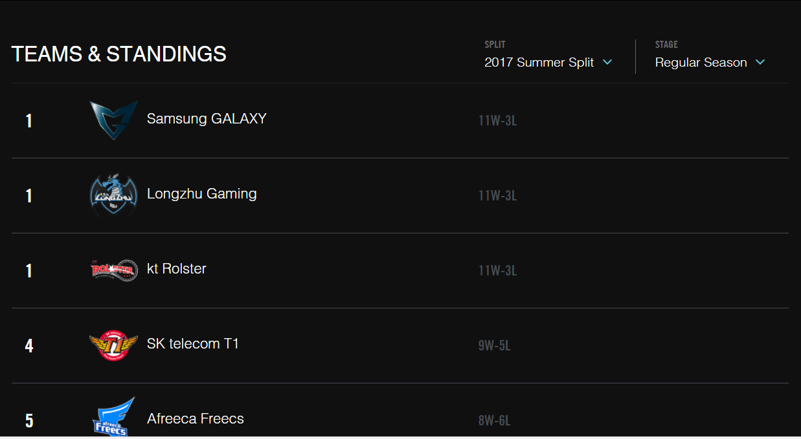801x439 pixels.
Task: Open Afreeca Freecs team name link
Action: tap(196, 419)
